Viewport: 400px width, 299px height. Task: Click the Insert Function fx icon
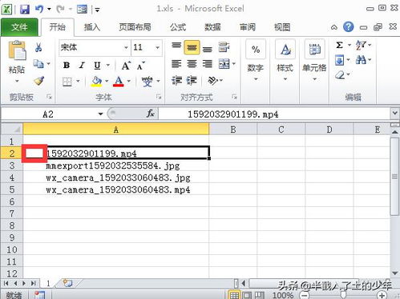click(x=151, y=114)
